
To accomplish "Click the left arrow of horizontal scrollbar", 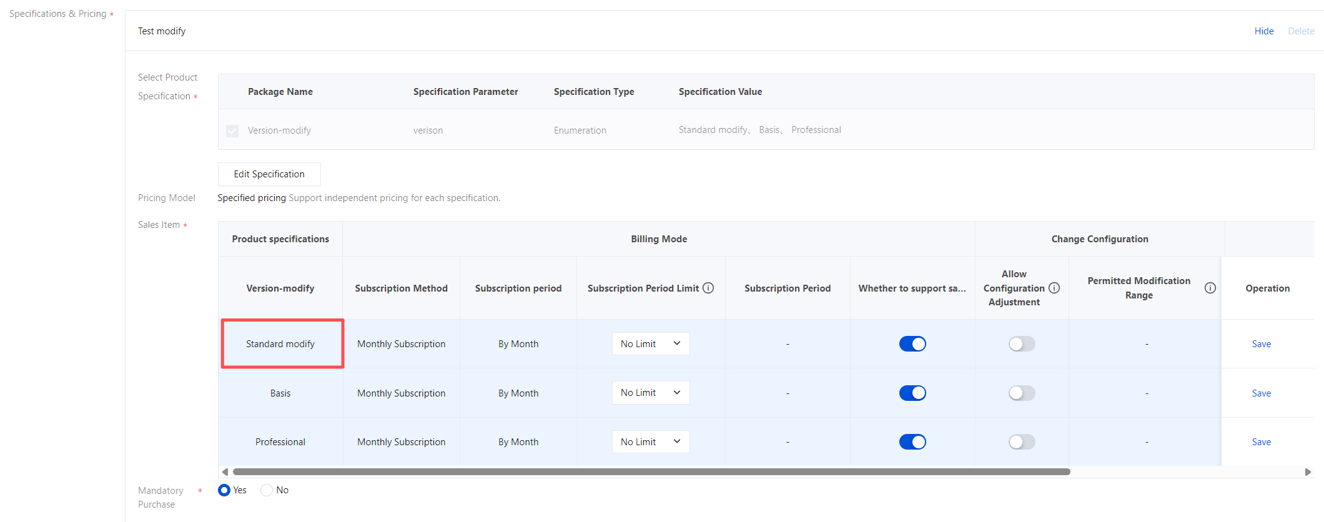I will pos(225,472).
